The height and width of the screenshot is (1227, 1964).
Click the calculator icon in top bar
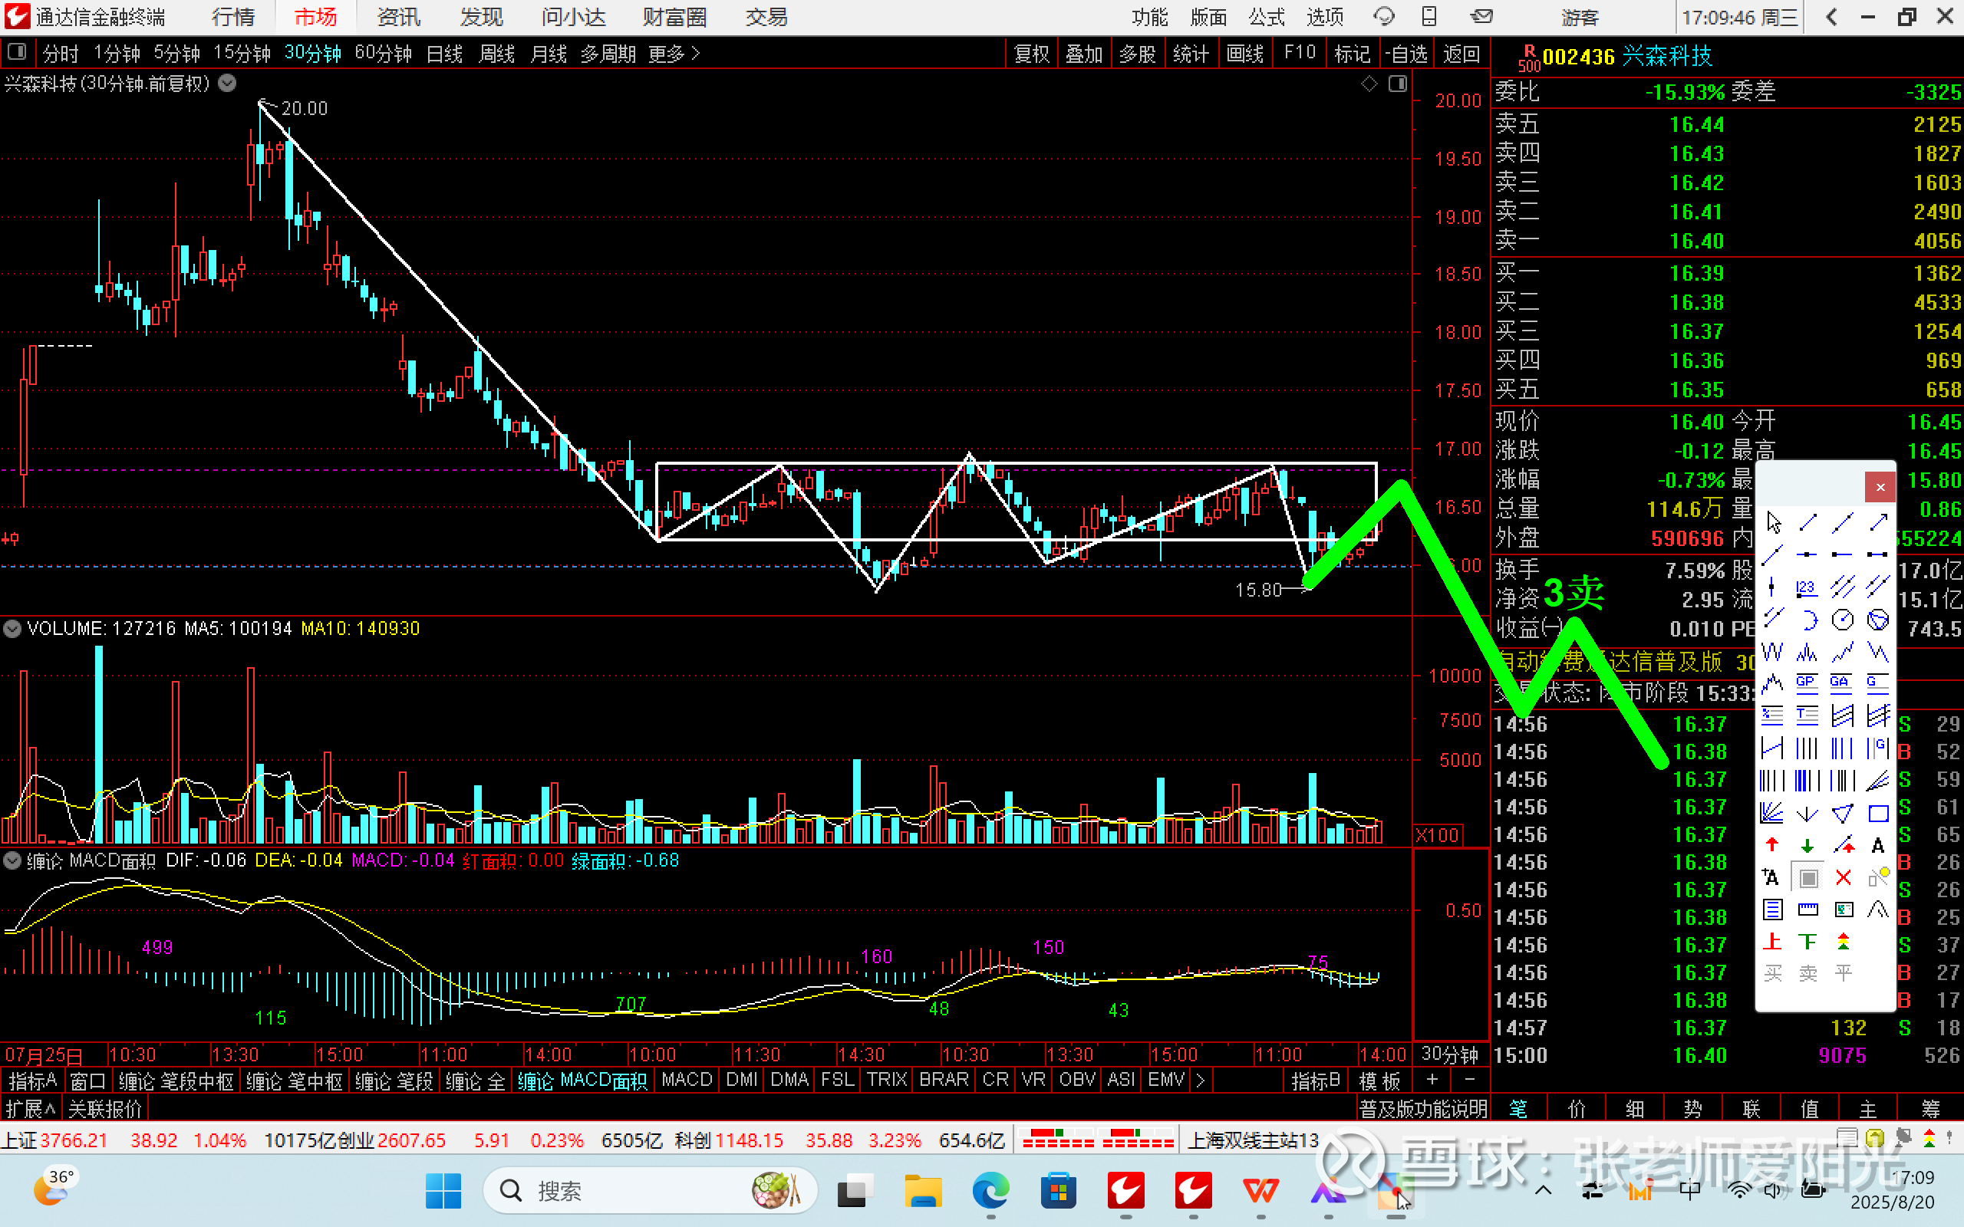[1430, 16]
